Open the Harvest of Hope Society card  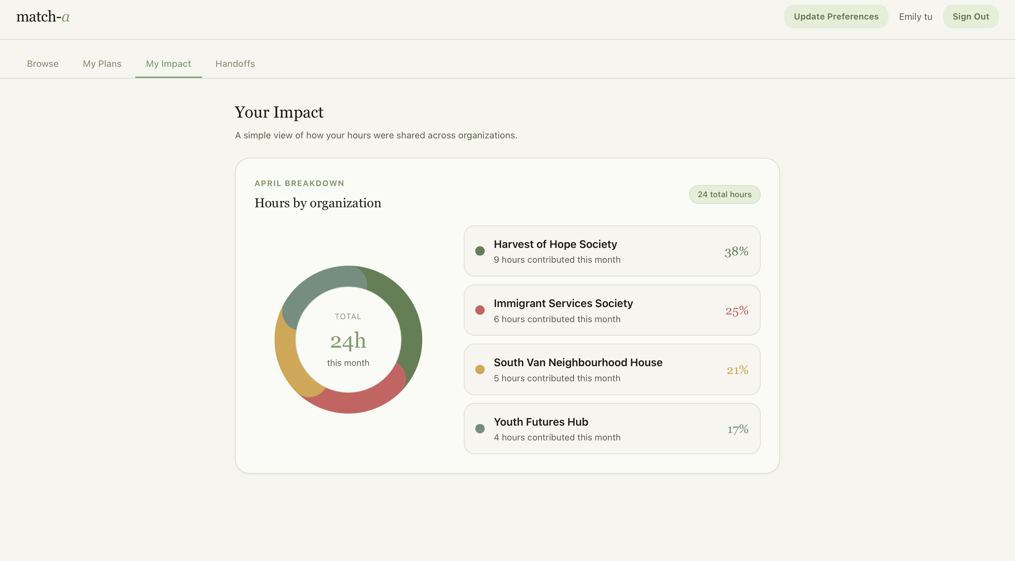click(x=612, y=251)
